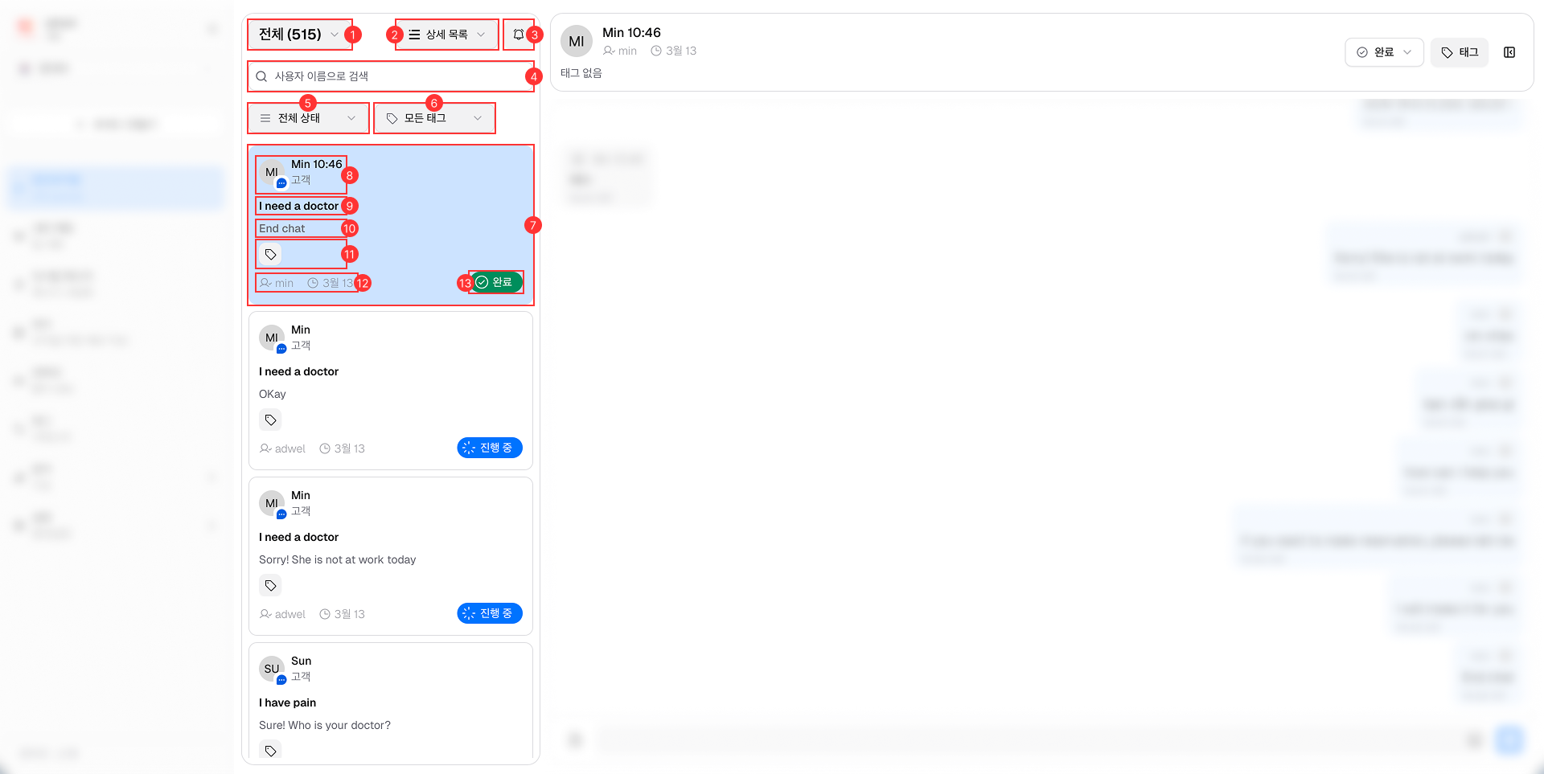Click the tag icon on Min's selected conversation
1544x774 pixels.
270,254
